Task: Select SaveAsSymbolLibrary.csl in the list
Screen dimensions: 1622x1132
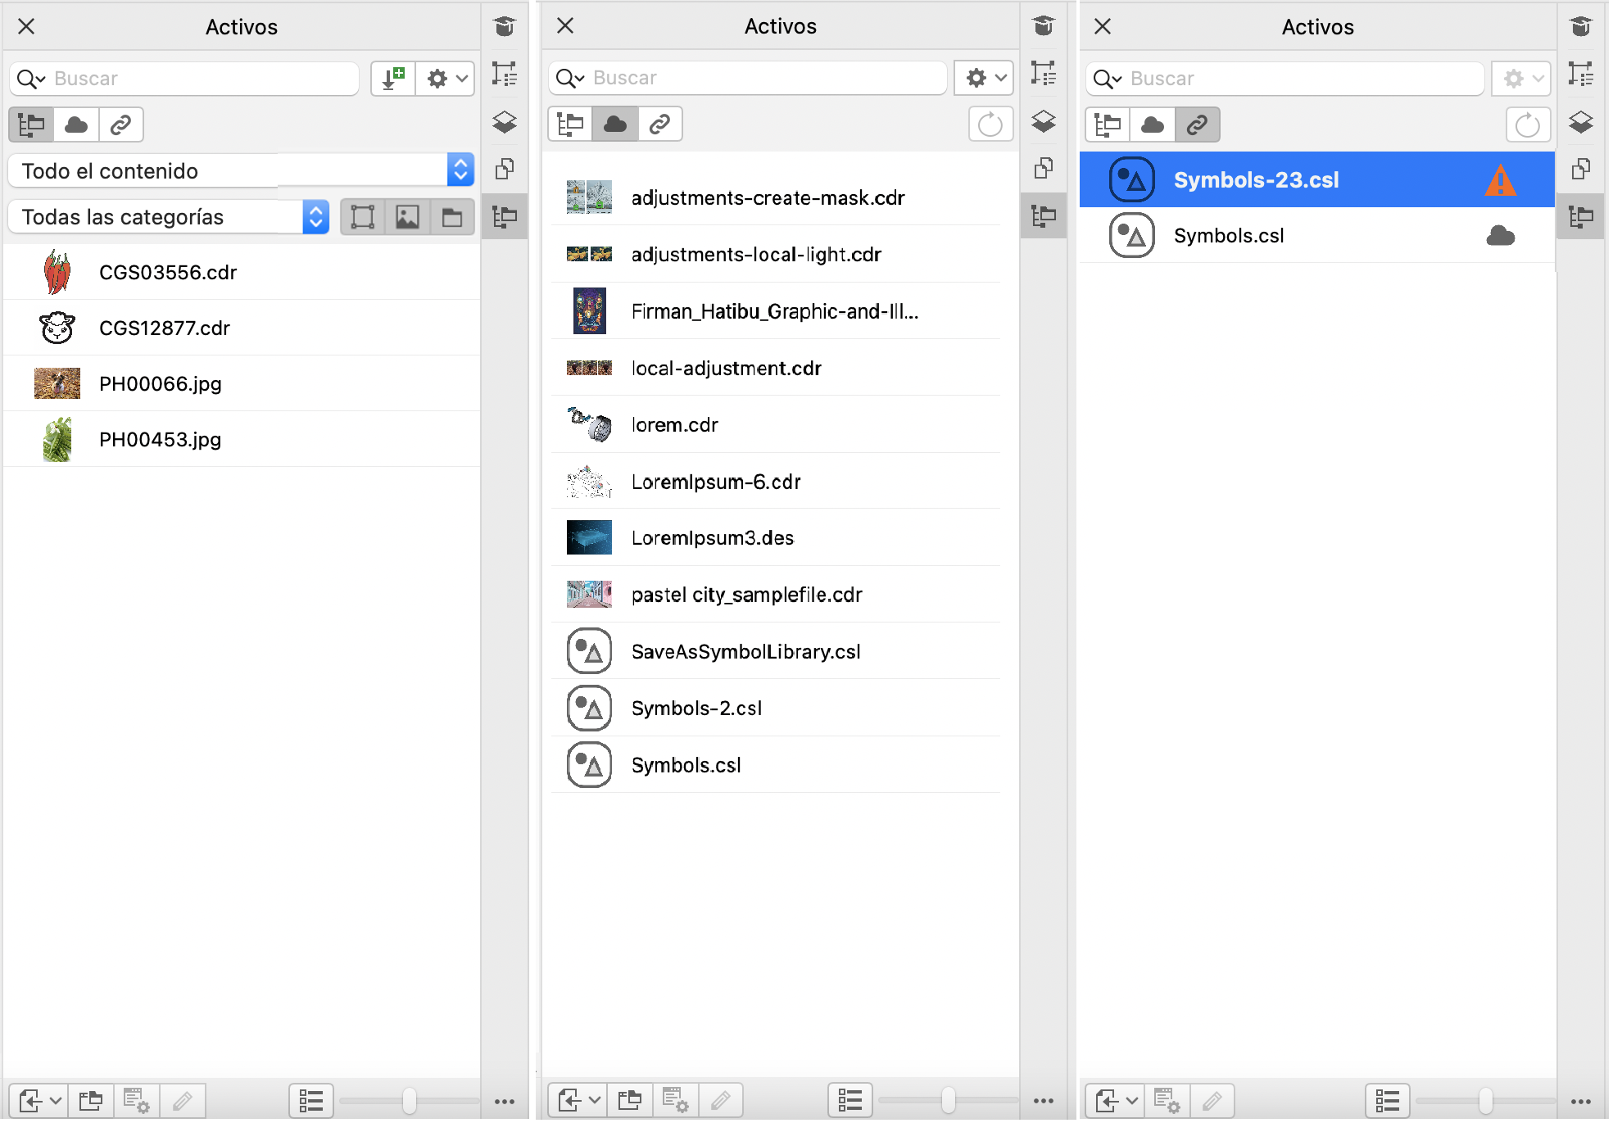Action: [745, 652]
